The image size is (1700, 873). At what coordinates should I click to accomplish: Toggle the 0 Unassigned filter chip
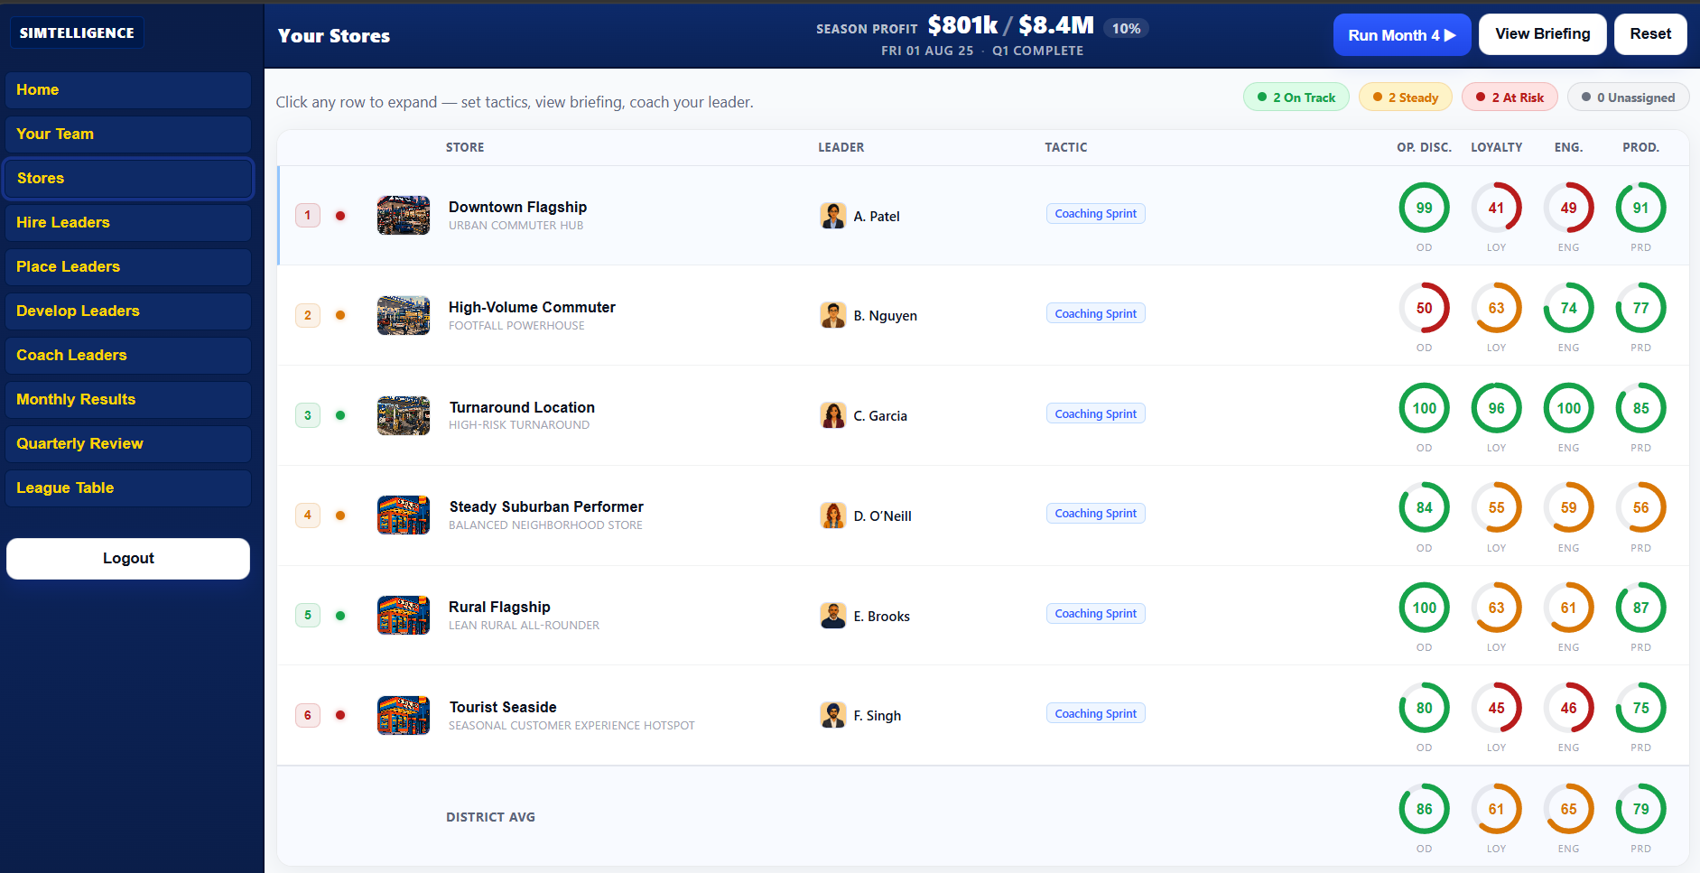pyautogui.click(x=1629, y=98)
